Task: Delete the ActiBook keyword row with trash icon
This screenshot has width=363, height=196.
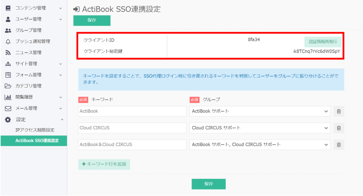Action: point(339,112)
